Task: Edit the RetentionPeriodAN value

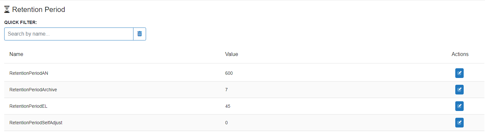Action: click(x=459, y=73)
